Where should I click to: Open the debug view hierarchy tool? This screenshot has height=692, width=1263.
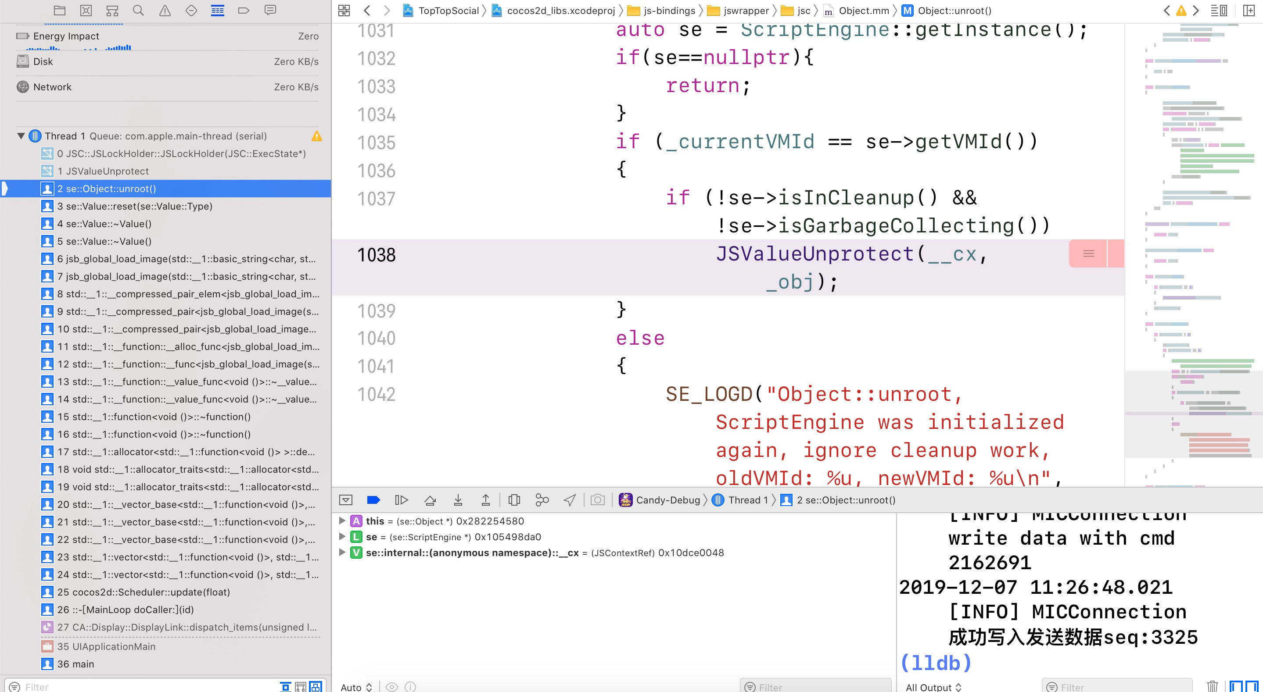pyautogui.click(x=514, y=500)
